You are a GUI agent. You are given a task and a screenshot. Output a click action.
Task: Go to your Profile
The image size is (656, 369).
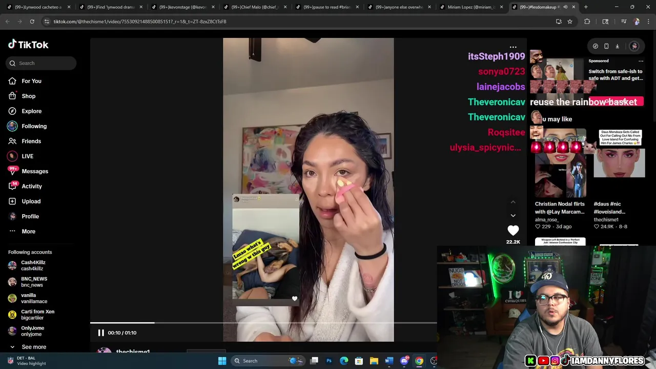[x=30, y=216]
